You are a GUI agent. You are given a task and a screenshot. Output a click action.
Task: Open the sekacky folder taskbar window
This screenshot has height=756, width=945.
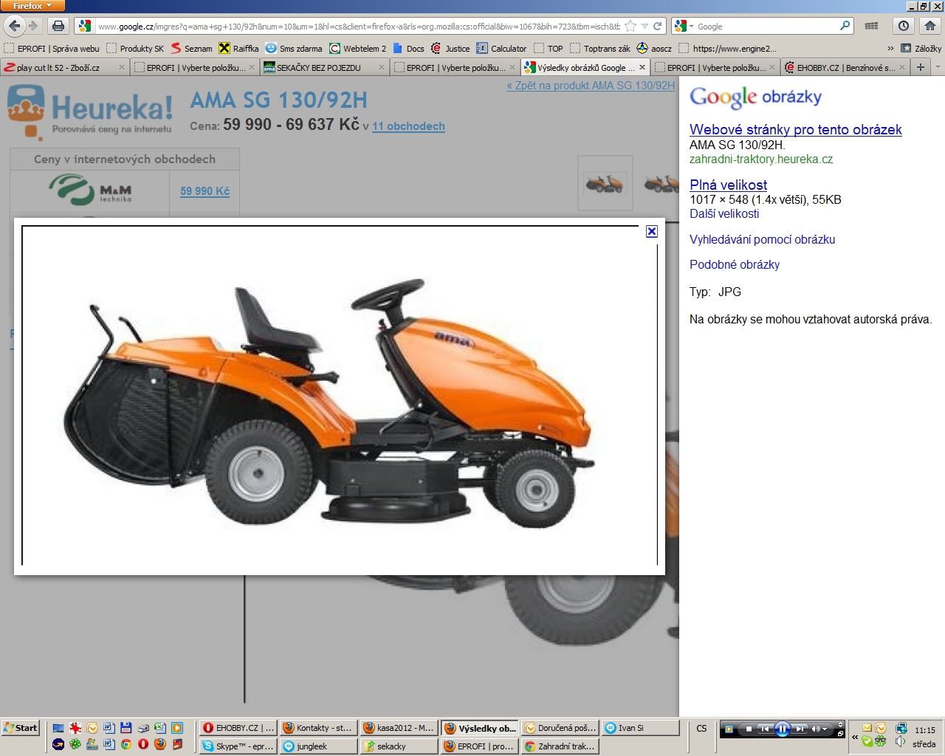tap(399, 746)
